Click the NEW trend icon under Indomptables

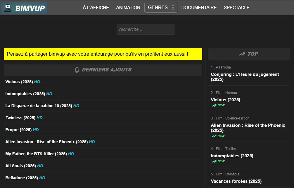point(214,161)
